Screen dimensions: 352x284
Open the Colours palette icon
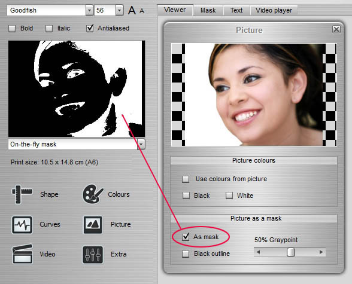tap(93, 194)
